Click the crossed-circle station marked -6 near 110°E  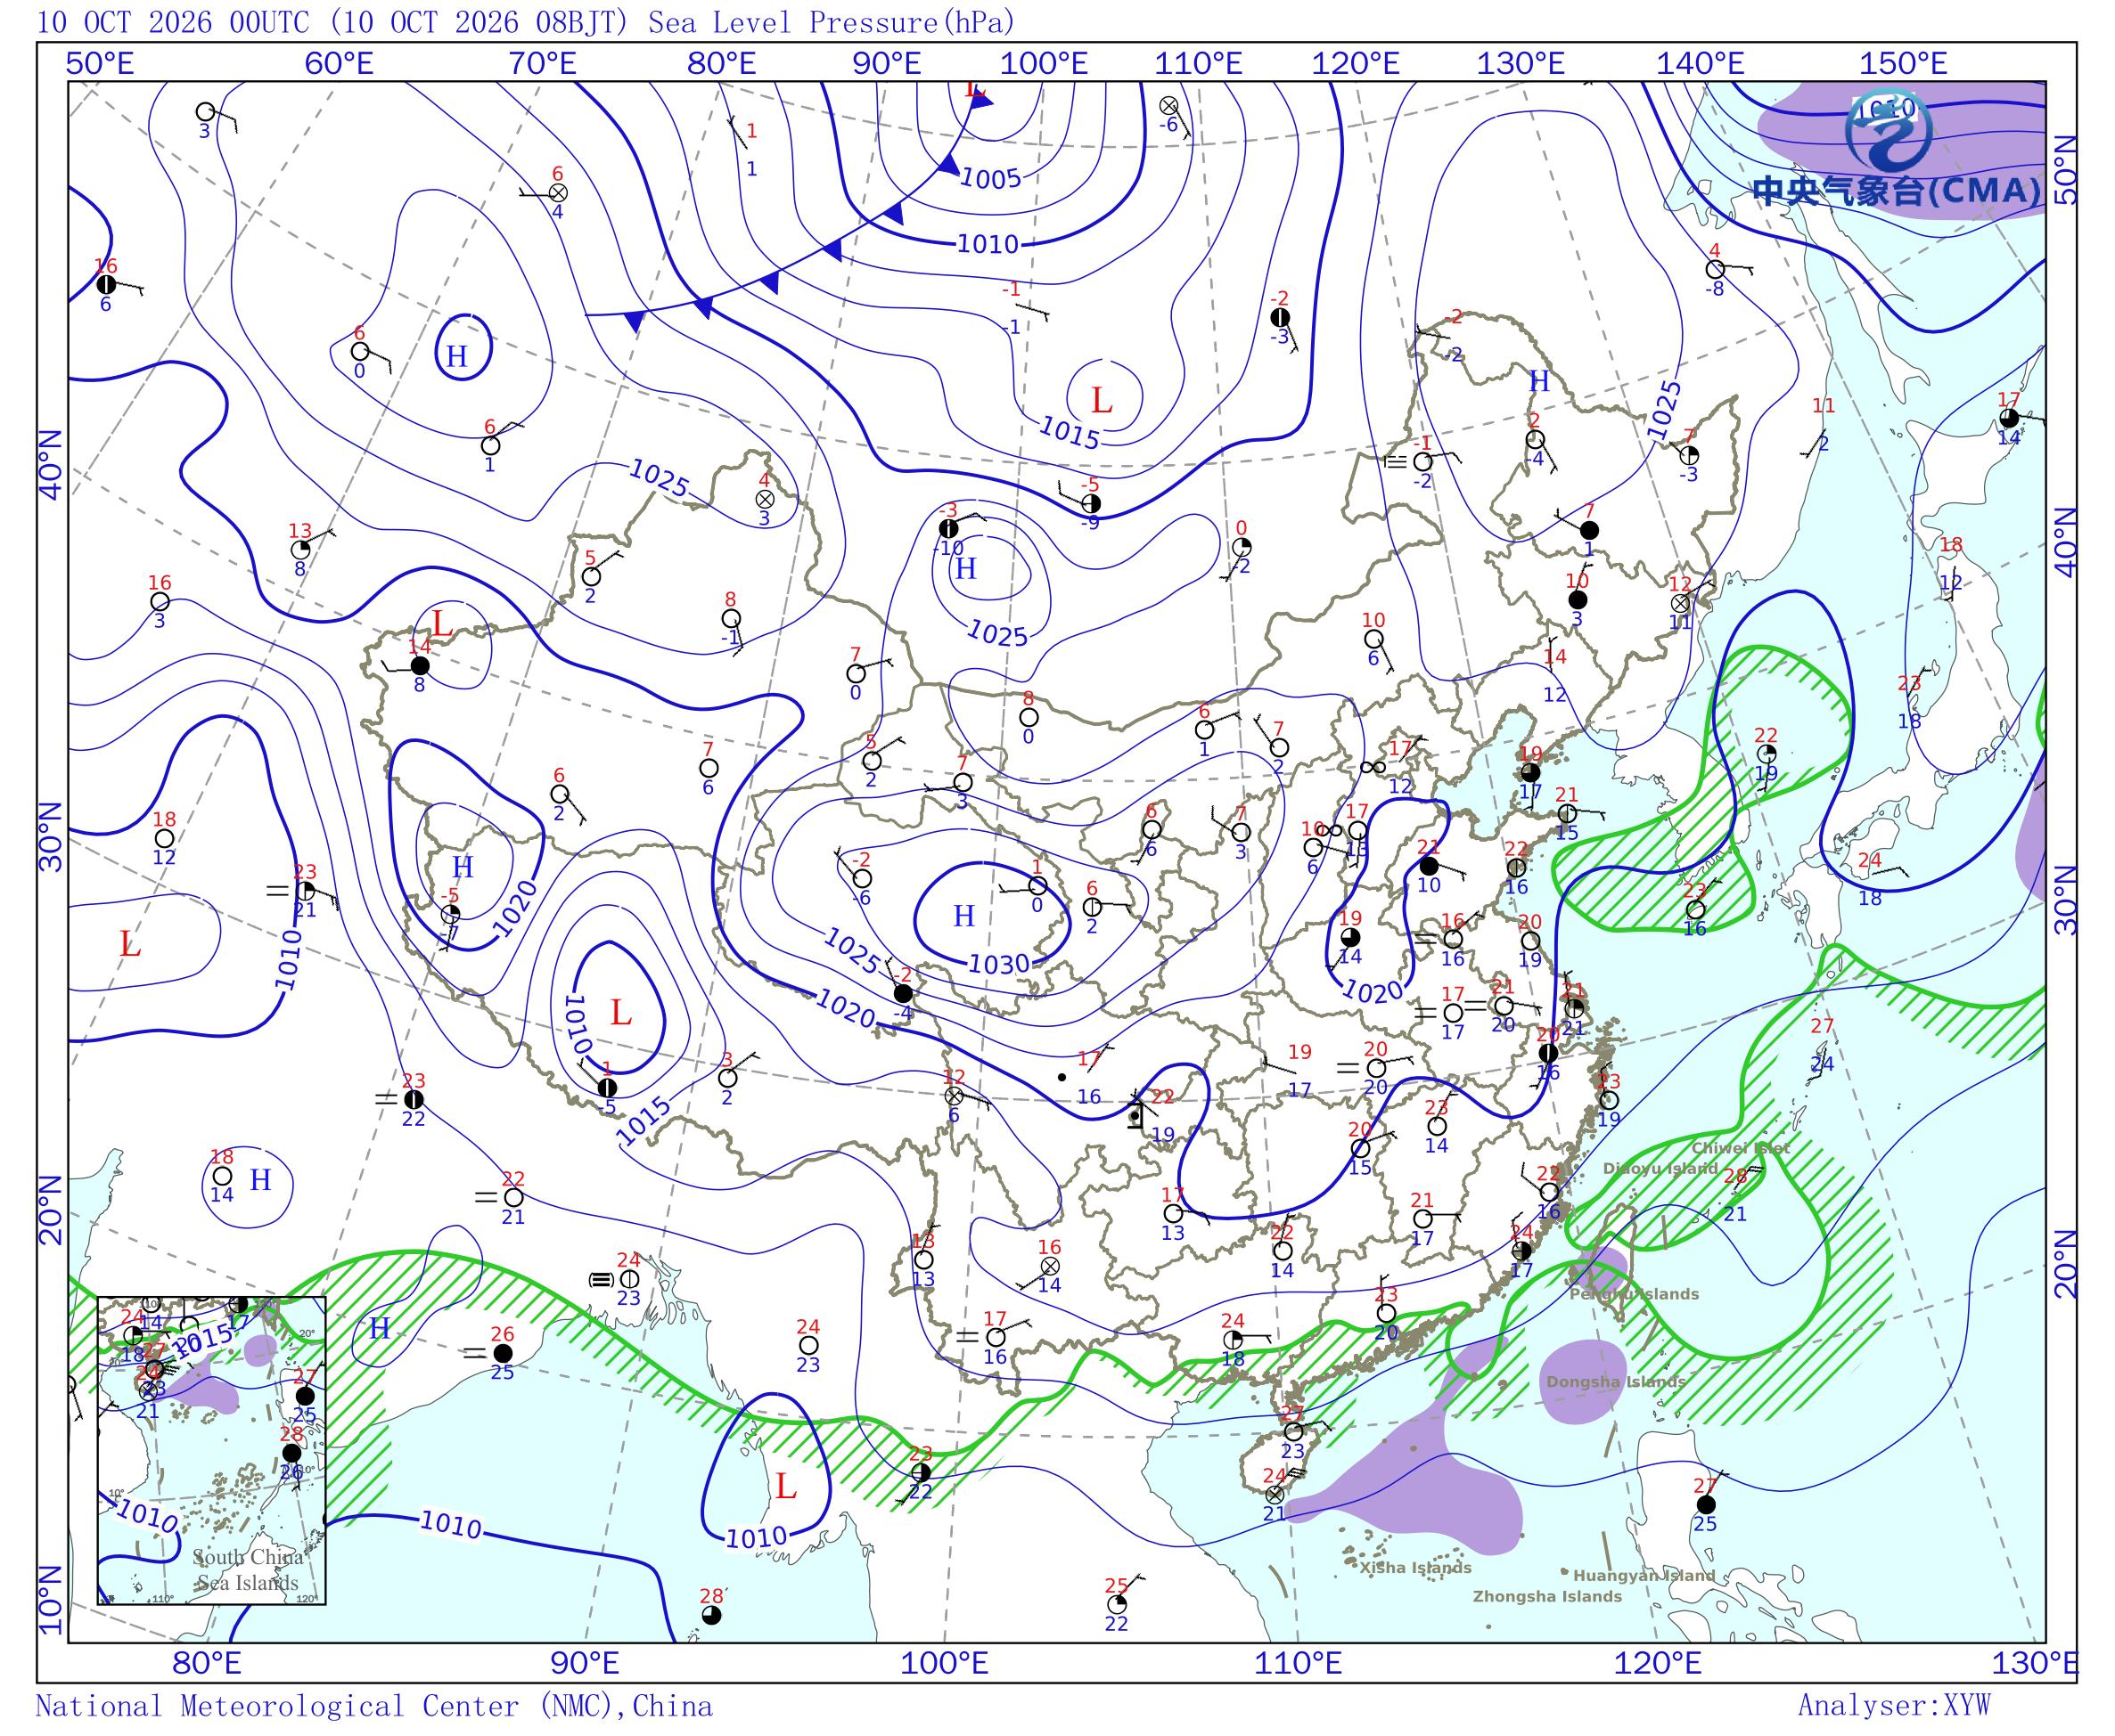pyautogui.click(x=1168, y=105)
